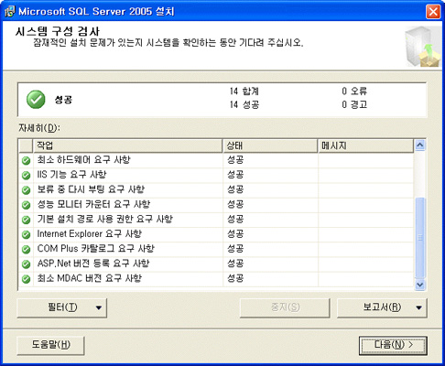Click the green check icon beside Internet Explorer 요구 사항

[x=27, y=234]
